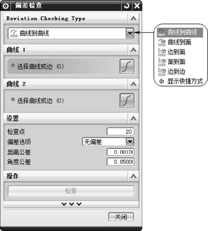Click the 检查点 input field
The height and width of the screenshot is (231, 208).
pos(121,131)
